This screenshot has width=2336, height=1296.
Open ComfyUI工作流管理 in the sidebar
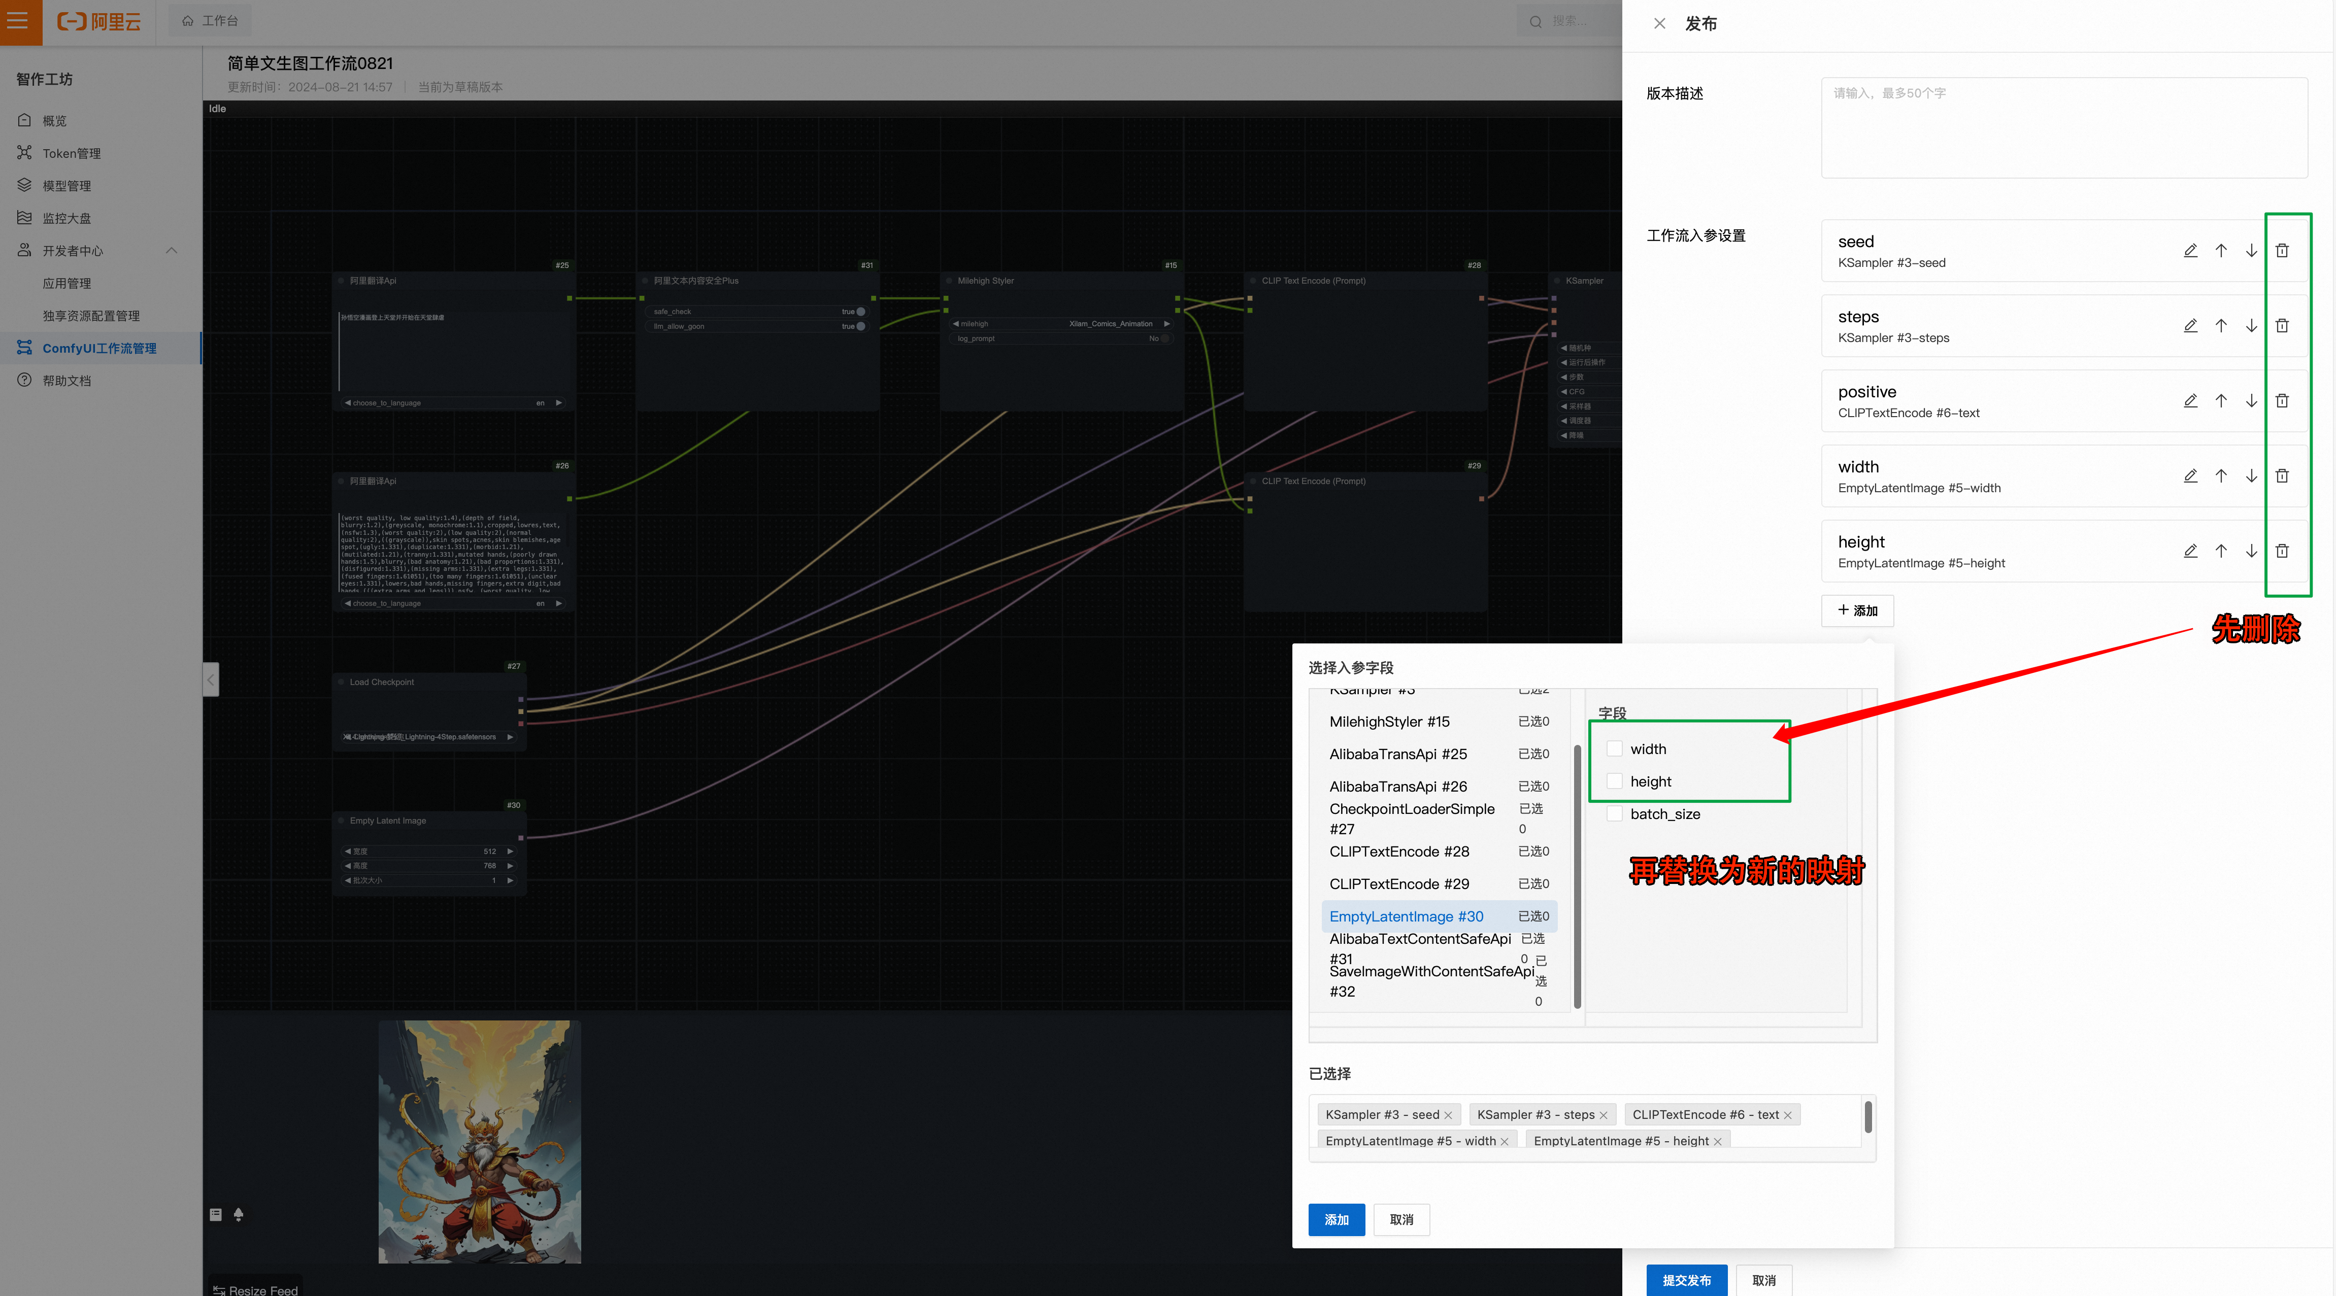[100, 348]
